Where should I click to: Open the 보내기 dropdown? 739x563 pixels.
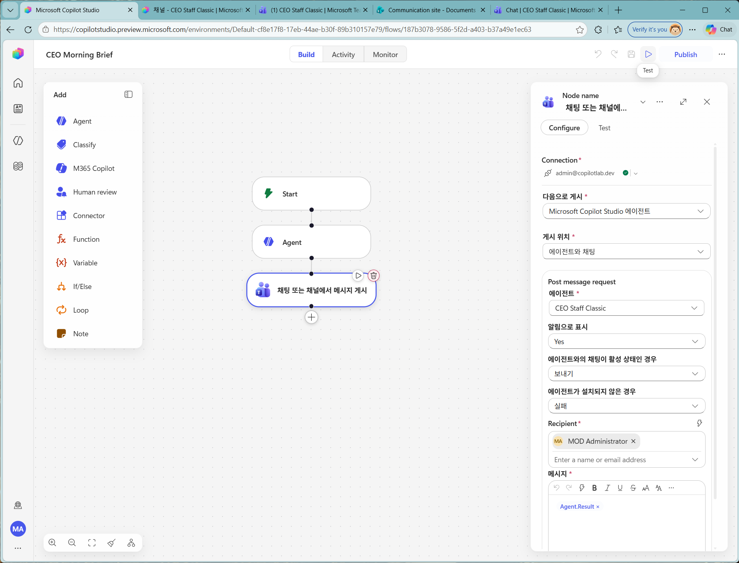[x=626, y=374]
